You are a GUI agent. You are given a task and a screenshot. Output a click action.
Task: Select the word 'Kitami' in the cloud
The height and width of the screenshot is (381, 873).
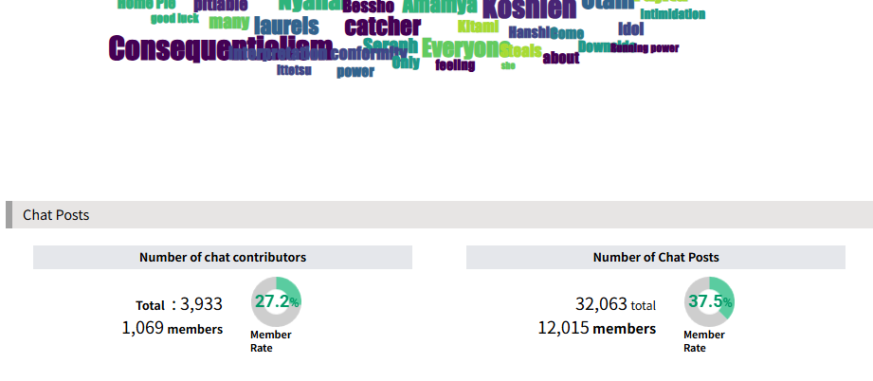478,27
